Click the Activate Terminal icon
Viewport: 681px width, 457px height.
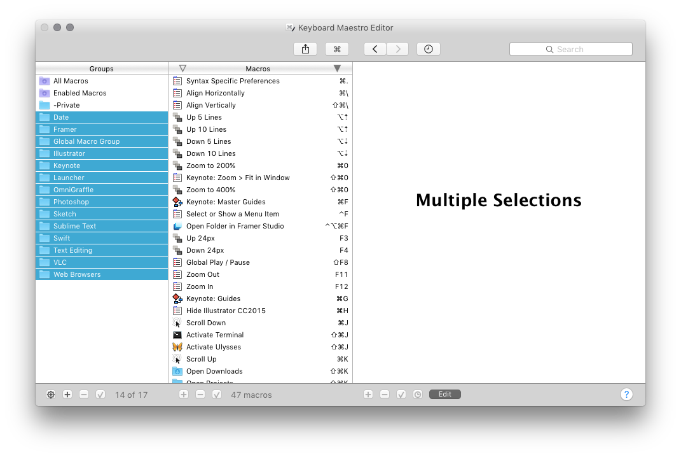tap(177, 335)
